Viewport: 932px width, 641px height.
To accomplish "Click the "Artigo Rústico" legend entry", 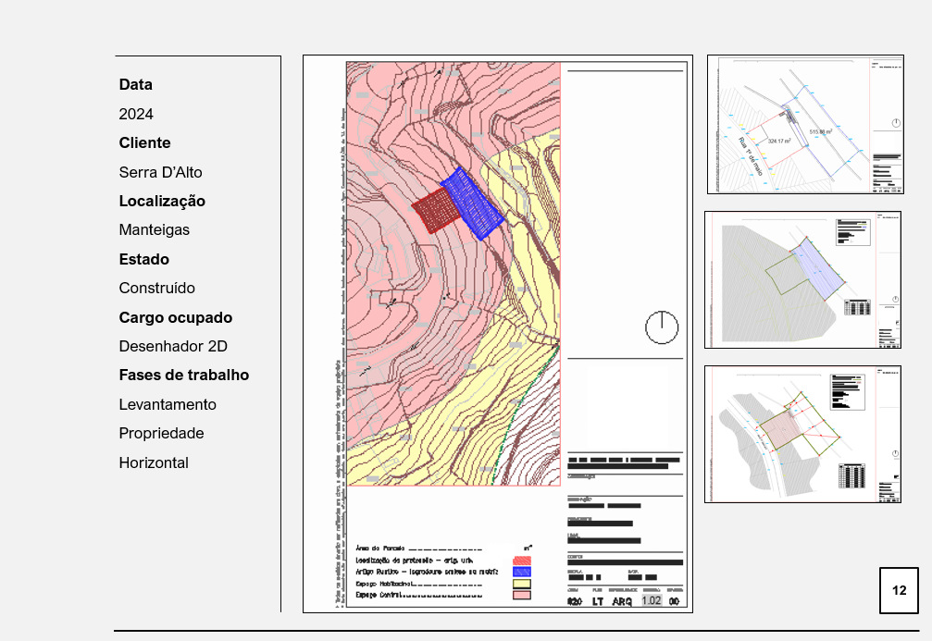I will [427, 572].
